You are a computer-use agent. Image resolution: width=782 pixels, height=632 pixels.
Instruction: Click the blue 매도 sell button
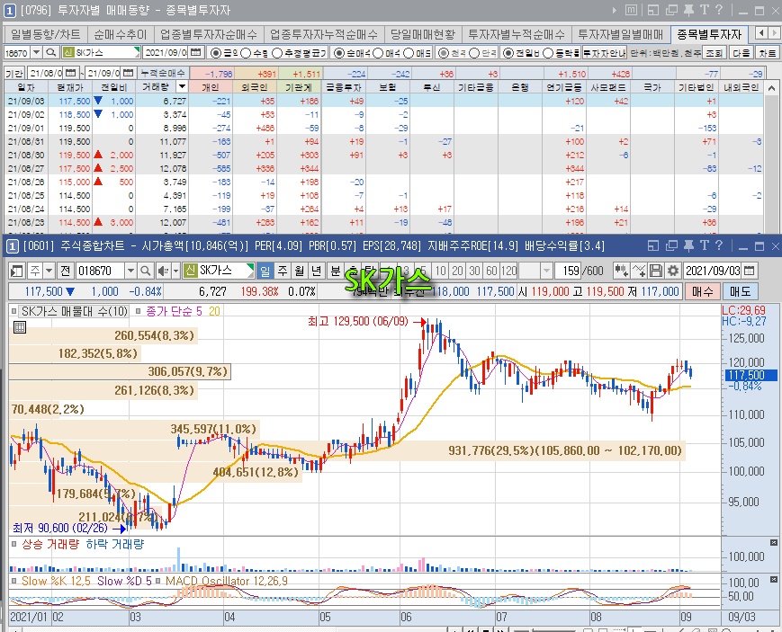click(x=741, y=291)
